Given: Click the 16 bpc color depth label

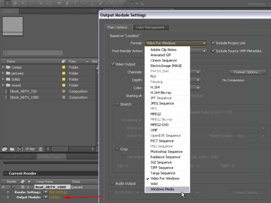Looking at the screenshot, I should [x=30, y=149].
